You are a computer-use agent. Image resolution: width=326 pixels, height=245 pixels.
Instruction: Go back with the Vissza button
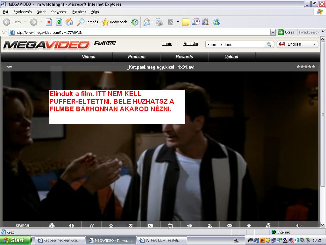(x=12, y=22)
